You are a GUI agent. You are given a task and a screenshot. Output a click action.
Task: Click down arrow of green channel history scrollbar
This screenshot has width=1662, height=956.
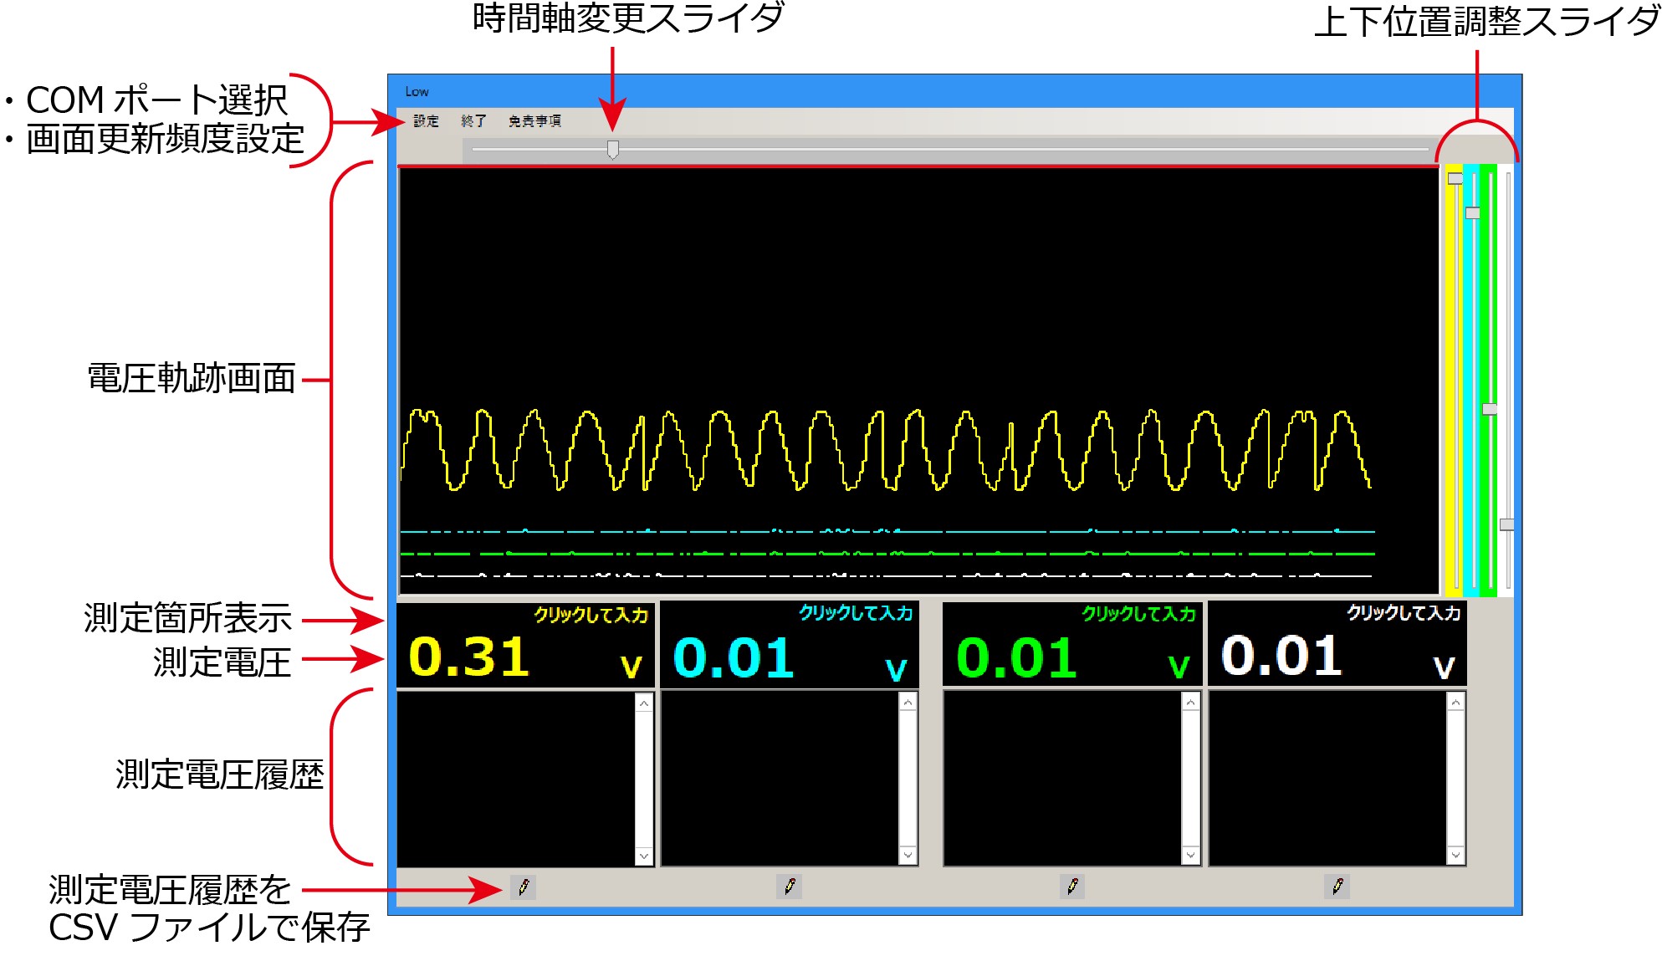point(1190,855)
